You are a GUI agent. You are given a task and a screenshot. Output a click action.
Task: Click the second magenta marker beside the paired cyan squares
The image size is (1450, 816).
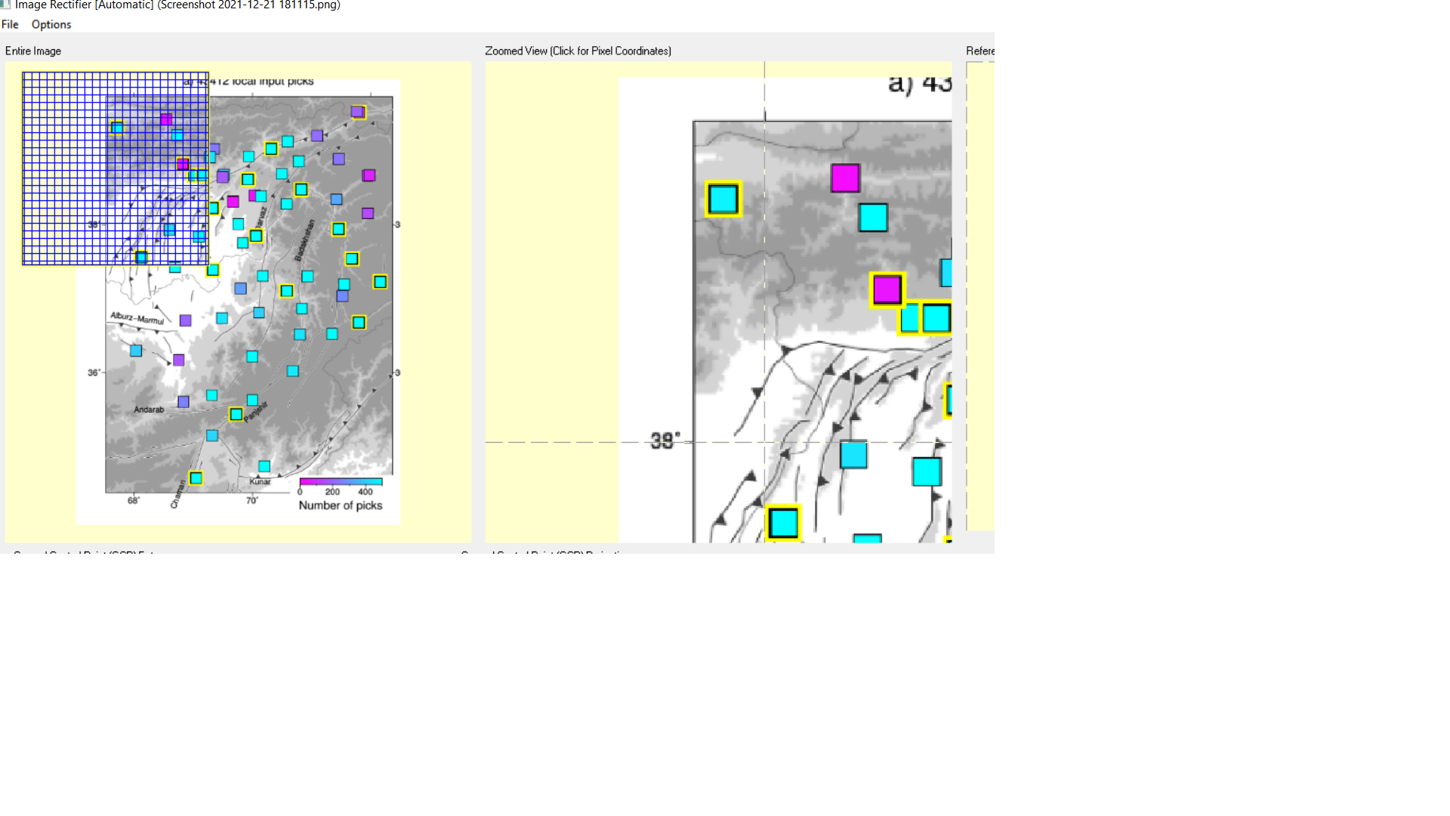(x=887, y=290)
